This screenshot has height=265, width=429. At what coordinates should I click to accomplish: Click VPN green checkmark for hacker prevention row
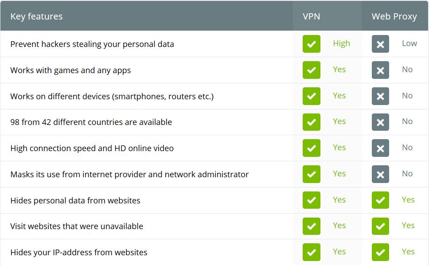pyautogui.click(x=312, y=44)
